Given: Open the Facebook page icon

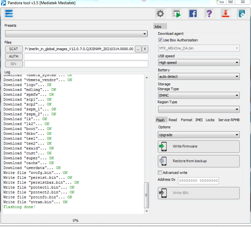Looking at the screenshot, I should pos(193,14).
